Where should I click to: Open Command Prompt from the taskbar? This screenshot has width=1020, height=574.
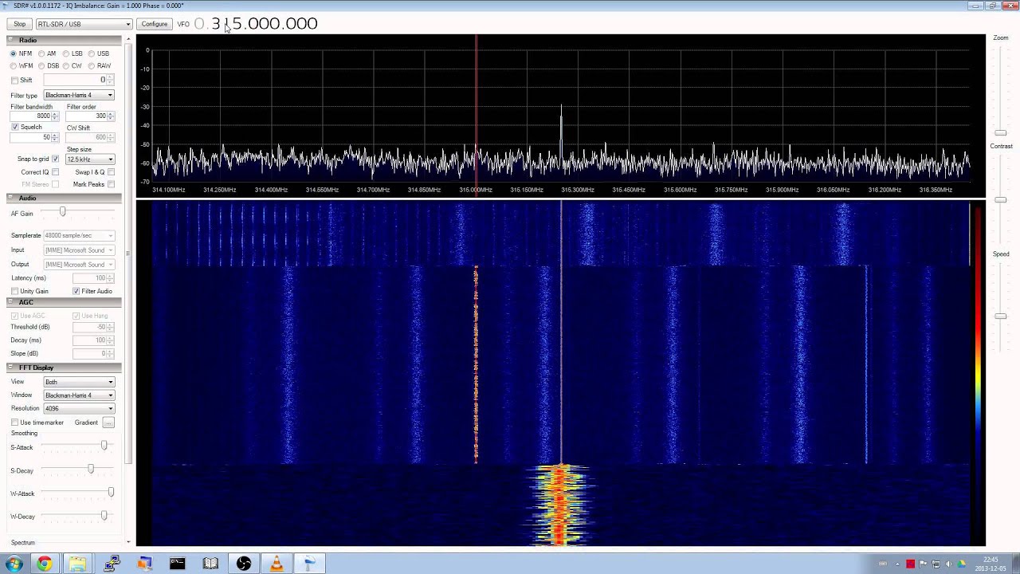[x=177, y=564]
